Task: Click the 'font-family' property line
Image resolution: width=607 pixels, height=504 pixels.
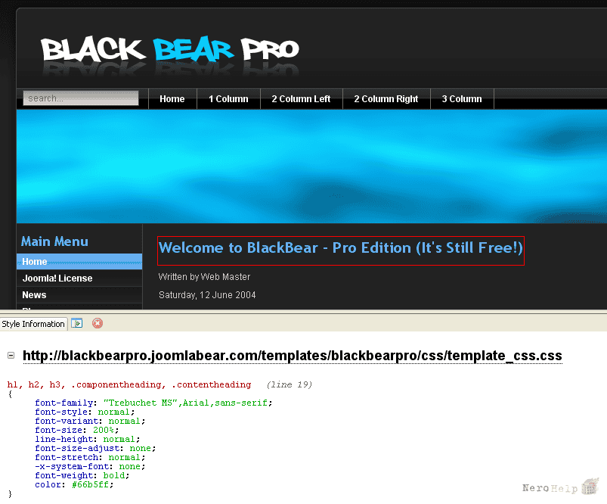Action: point(153,403)
